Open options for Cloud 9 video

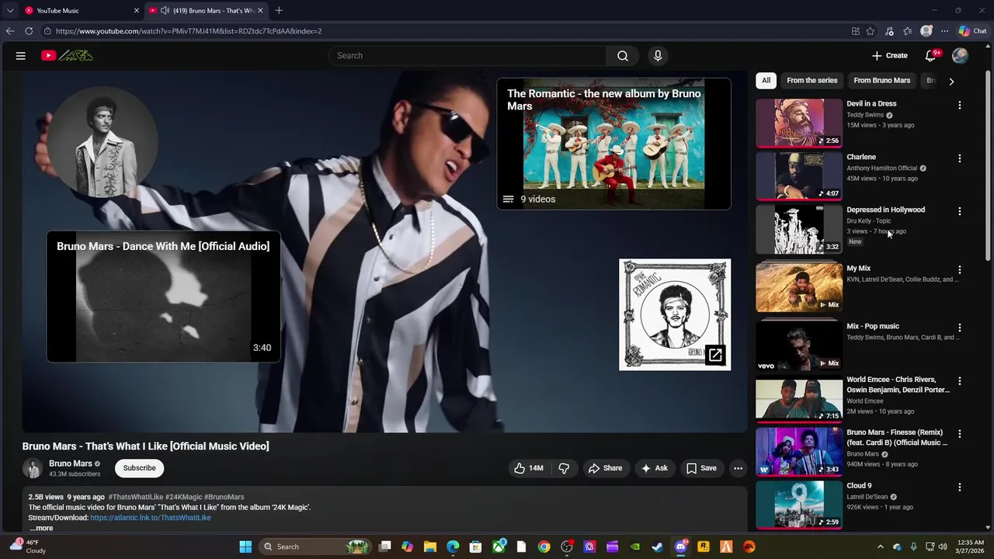click(959, 488)
